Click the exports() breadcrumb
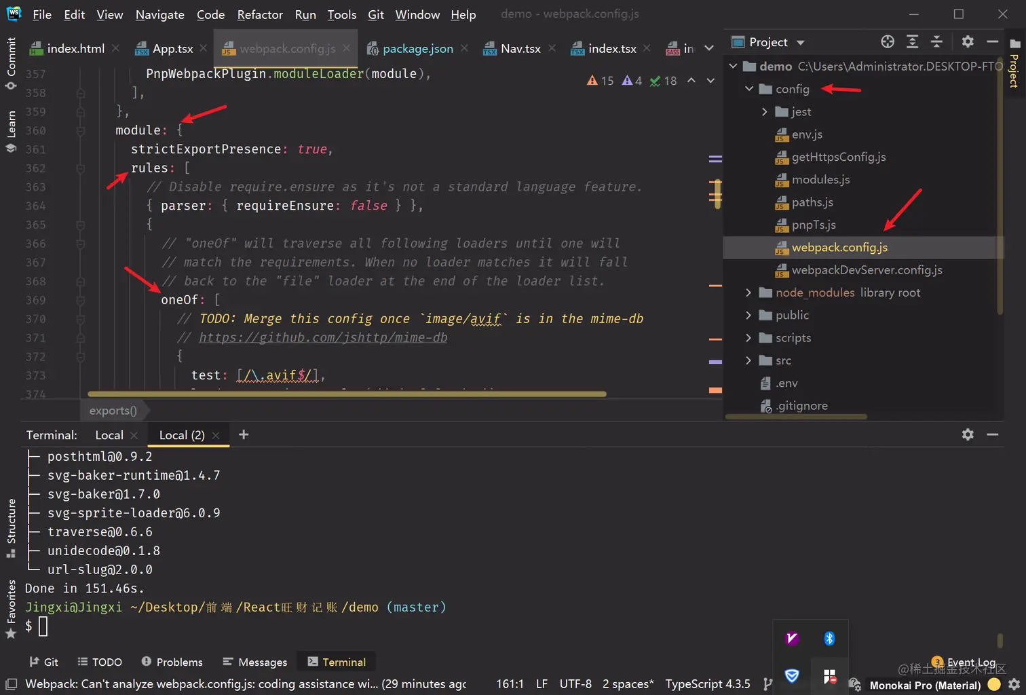Viewport: 1026px width, 695px height. click(x=113, y=411)
